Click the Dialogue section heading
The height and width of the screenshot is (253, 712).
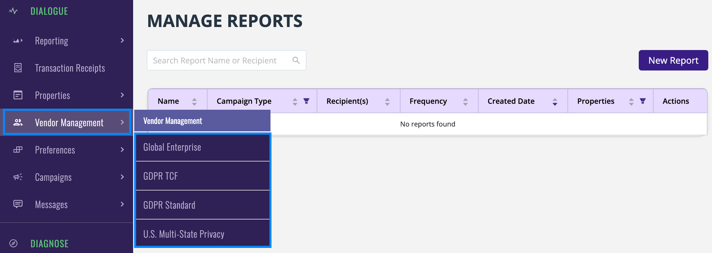[49, 11]
